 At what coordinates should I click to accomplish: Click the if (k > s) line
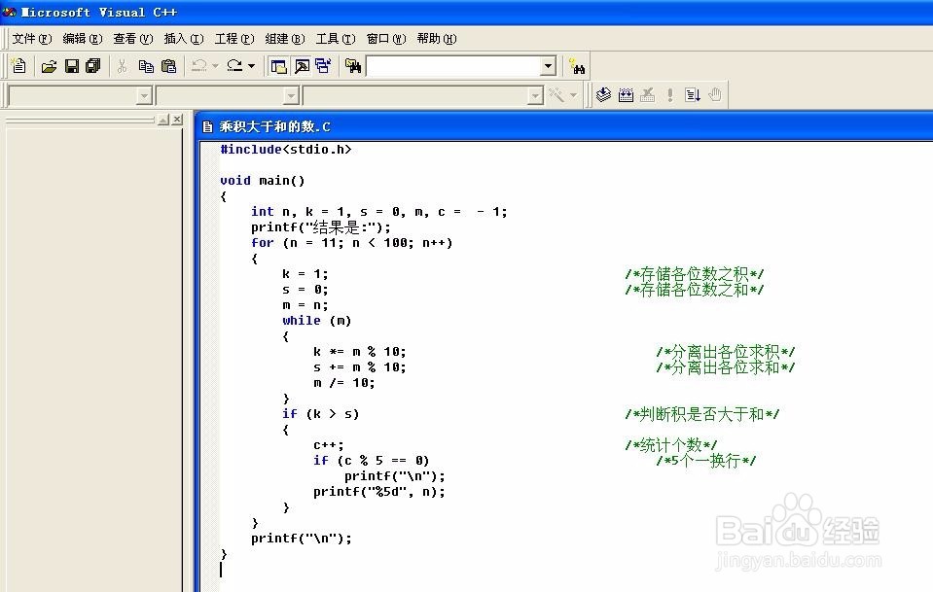click(x=321, y=414)
